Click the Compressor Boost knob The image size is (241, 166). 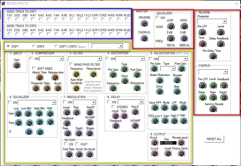(58, 89)
